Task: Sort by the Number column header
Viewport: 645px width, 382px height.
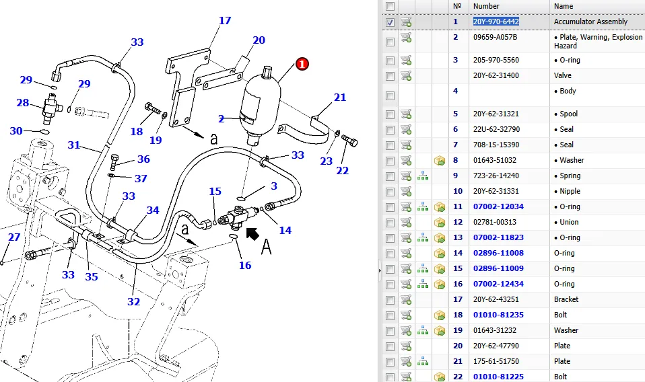Action: 486,6
